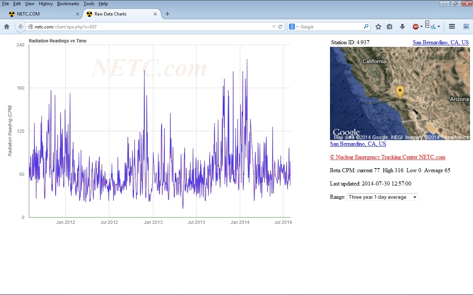Bookmark this page with the star
This screenshot has width=473, height=295.
(378, 27)
